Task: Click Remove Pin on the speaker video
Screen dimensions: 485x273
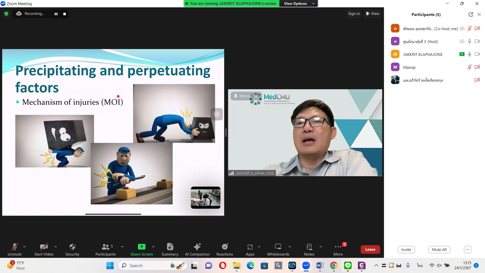Action: click(x=247, y=96)
